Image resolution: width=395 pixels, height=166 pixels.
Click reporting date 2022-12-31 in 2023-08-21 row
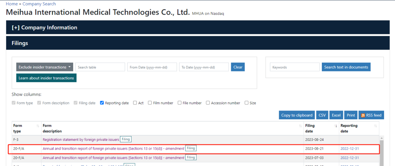pyautogui.click(x=349, y=149)
